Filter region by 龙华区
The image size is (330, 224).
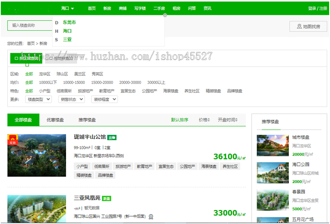(x=44, y=74)
